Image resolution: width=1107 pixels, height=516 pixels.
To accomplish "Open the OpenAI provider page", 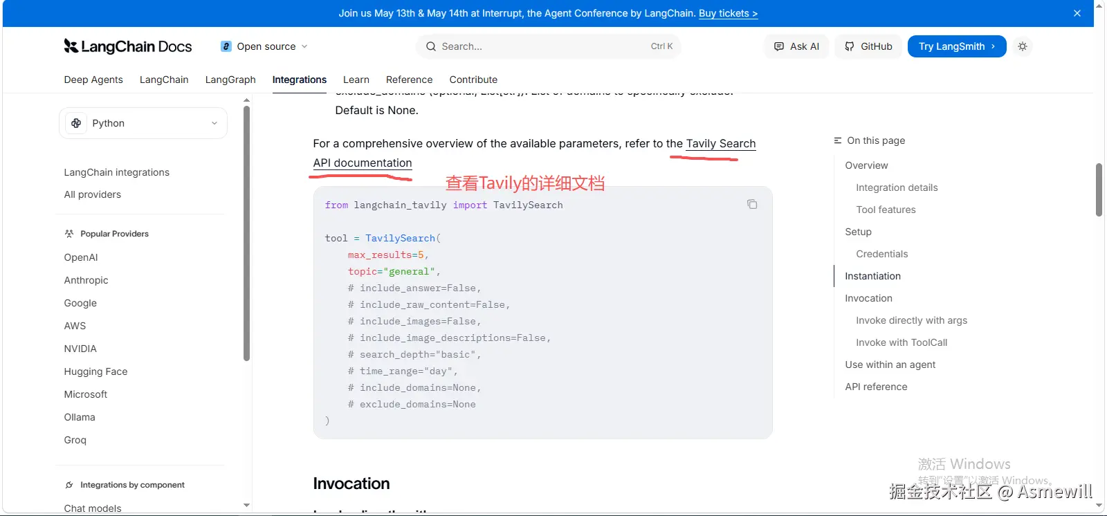I will (81, 257).
